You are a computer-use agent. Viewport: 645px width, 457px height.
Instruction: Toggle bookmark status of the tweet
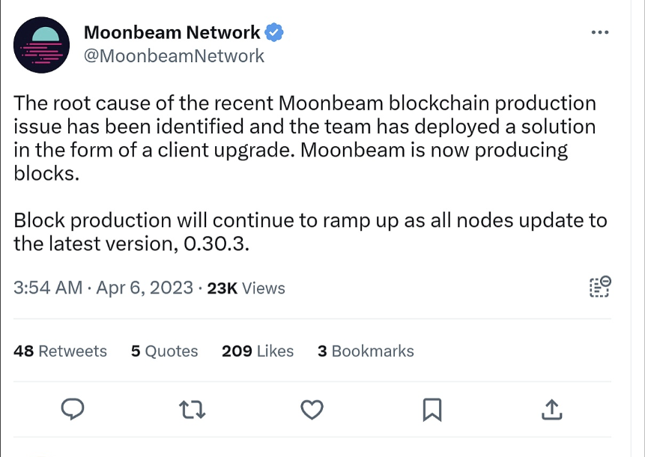point(431,410)
